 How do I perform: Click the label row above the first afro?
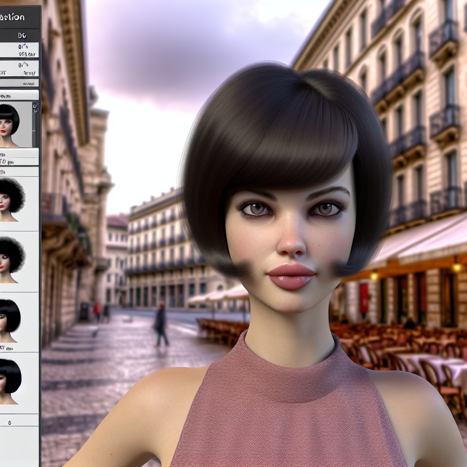click(19, 171)
